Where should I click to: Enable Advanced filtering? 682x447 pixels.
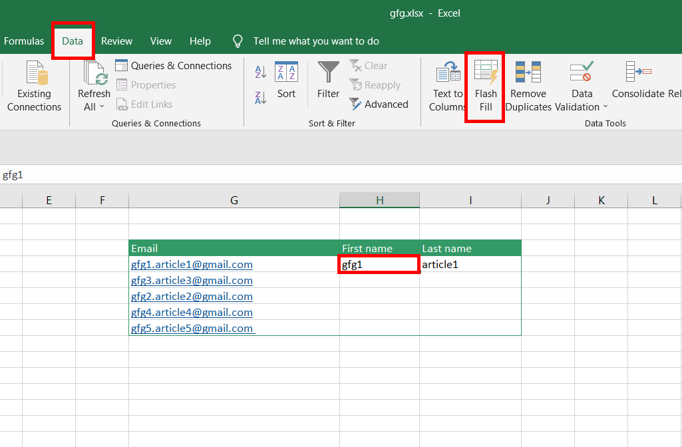(380, 104)
